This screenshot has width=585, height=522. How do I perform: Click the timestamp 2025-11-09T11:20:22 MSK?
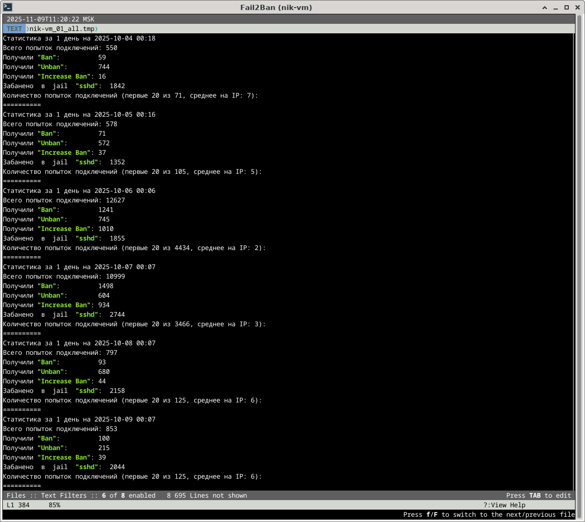(x=51, y=19)
